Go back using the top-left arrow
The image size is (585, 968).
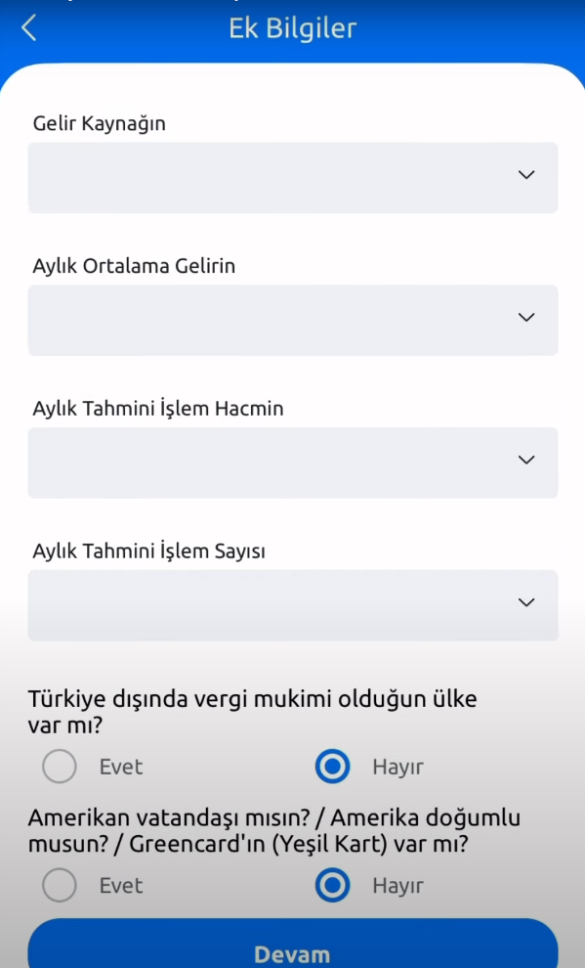click(29, 27)
